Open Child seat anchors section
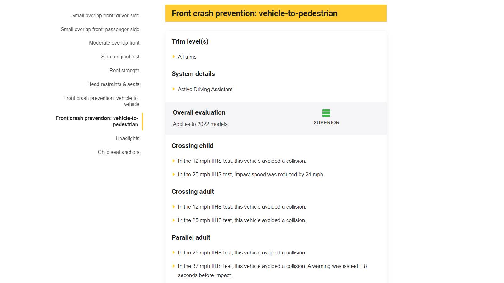Image resolution: width=504 pixels, height=283 pixels. [x=119, y=152]
